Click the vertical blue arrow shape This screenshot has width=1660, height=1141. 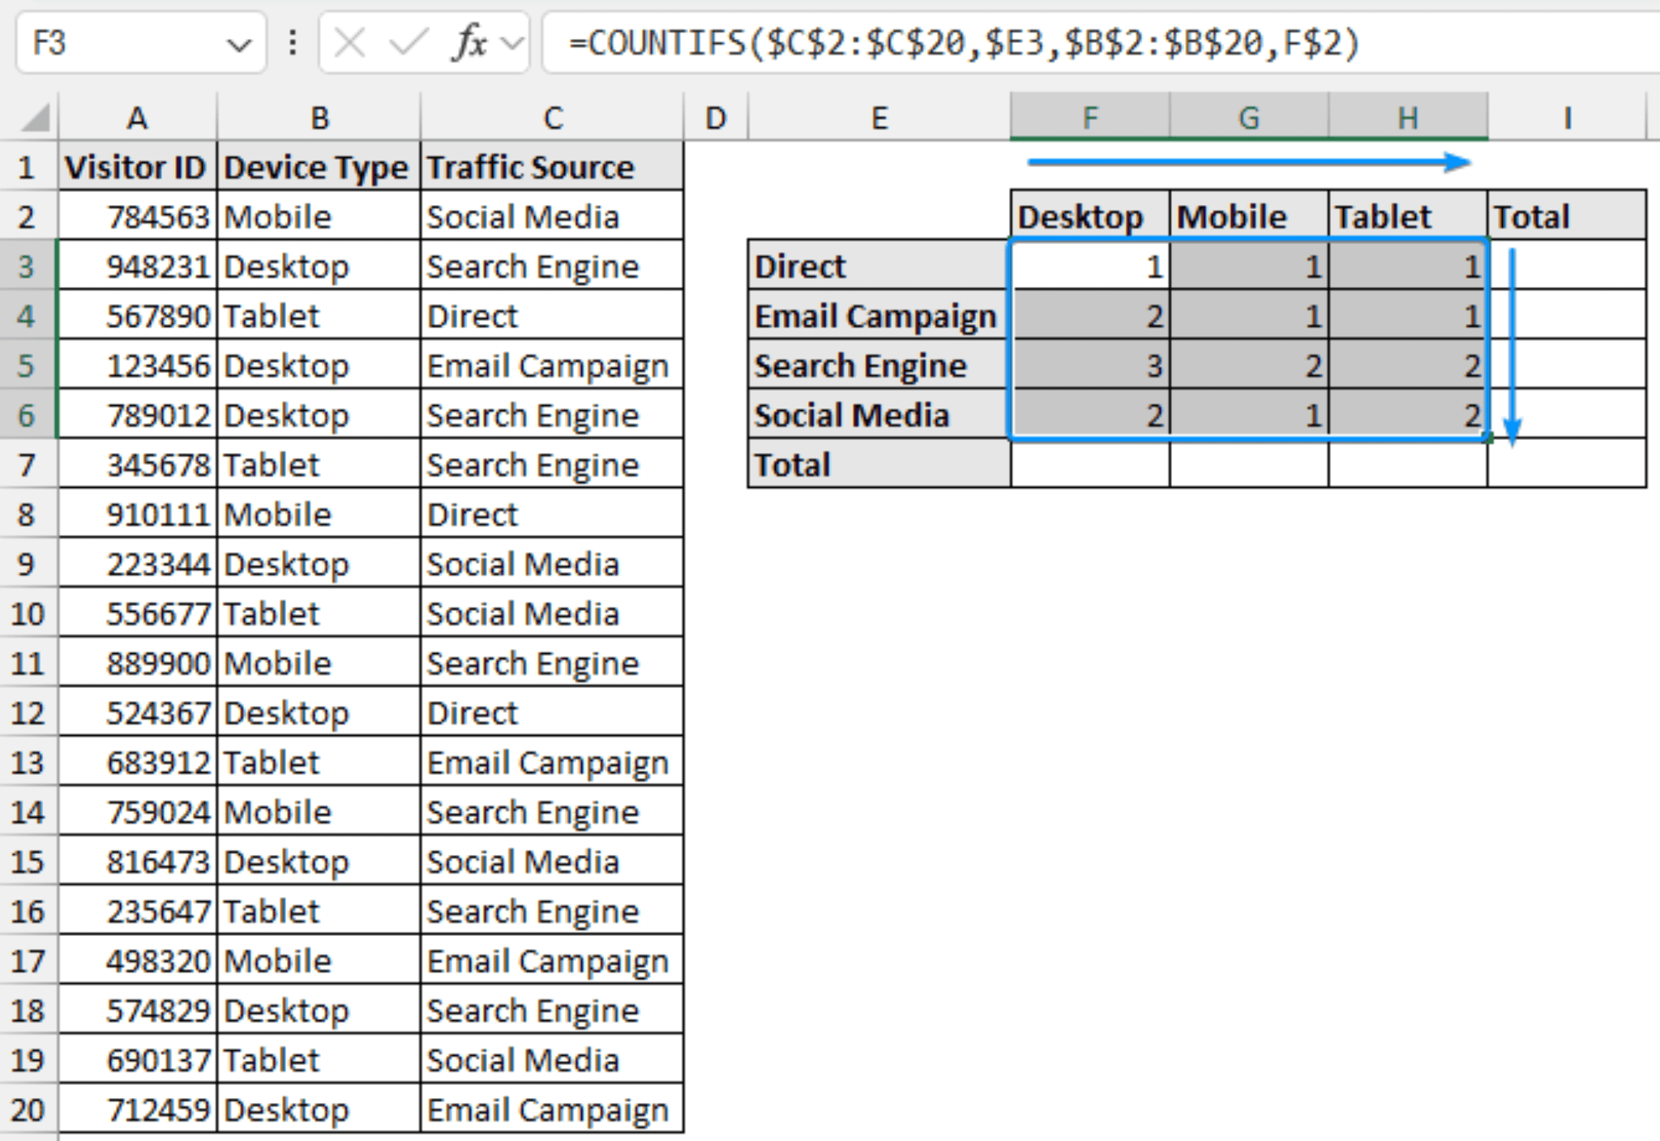point(1510,340)
